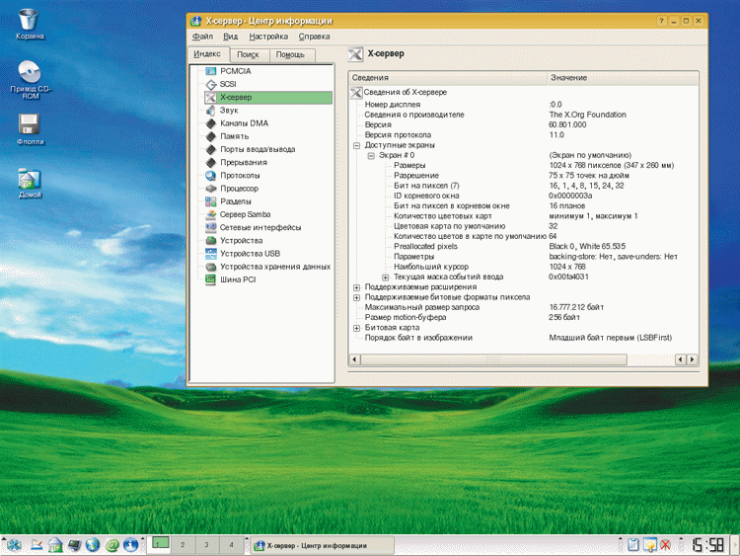Click the Память chip icon
740x556 pixels.
tap(210, 136)
